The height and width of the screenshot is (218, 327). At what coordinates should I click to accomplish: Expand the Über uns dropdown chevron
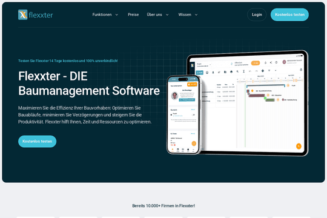tap(167, 15)
